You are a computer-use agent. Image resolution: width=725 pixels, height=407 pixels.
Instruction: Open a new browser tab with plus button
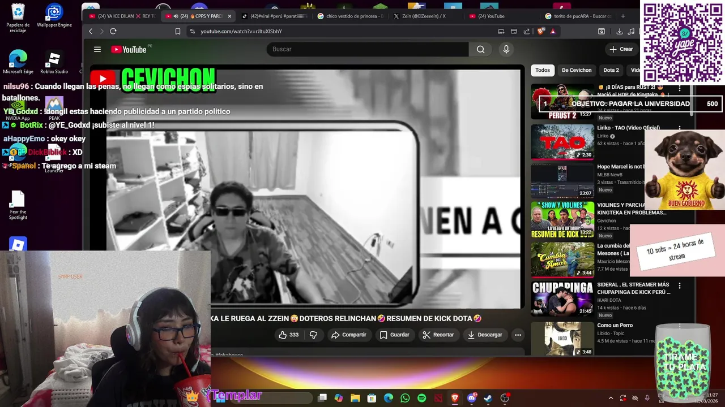(x=623, y=16)
